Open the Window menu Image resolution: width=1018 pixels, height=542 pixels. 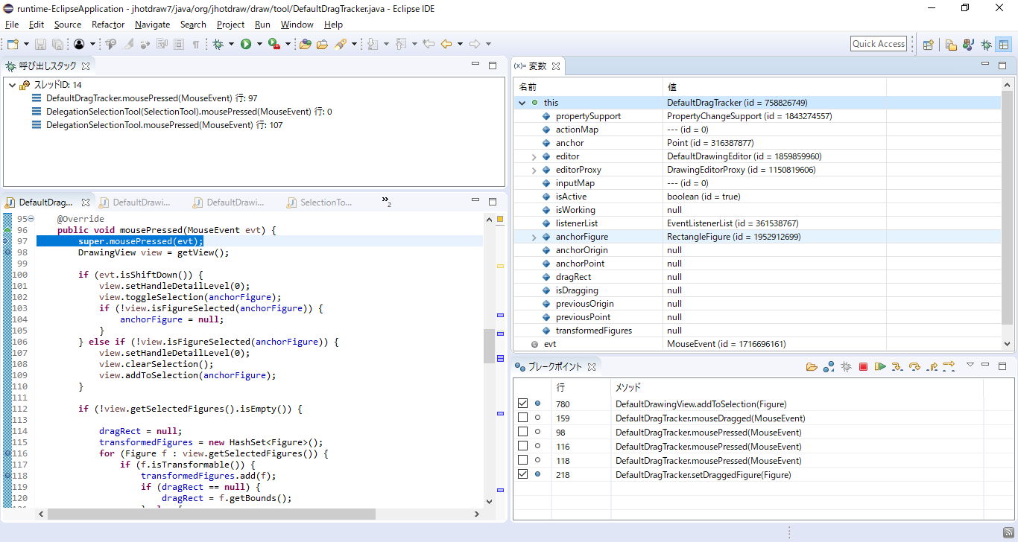click(x=297, y=25)
